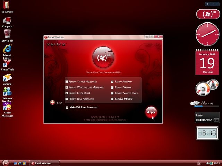Enable Remove WinRAR checkbox
Image resolution: width=222 pixels, height=166 pixels.
click(x=112, y=87)
